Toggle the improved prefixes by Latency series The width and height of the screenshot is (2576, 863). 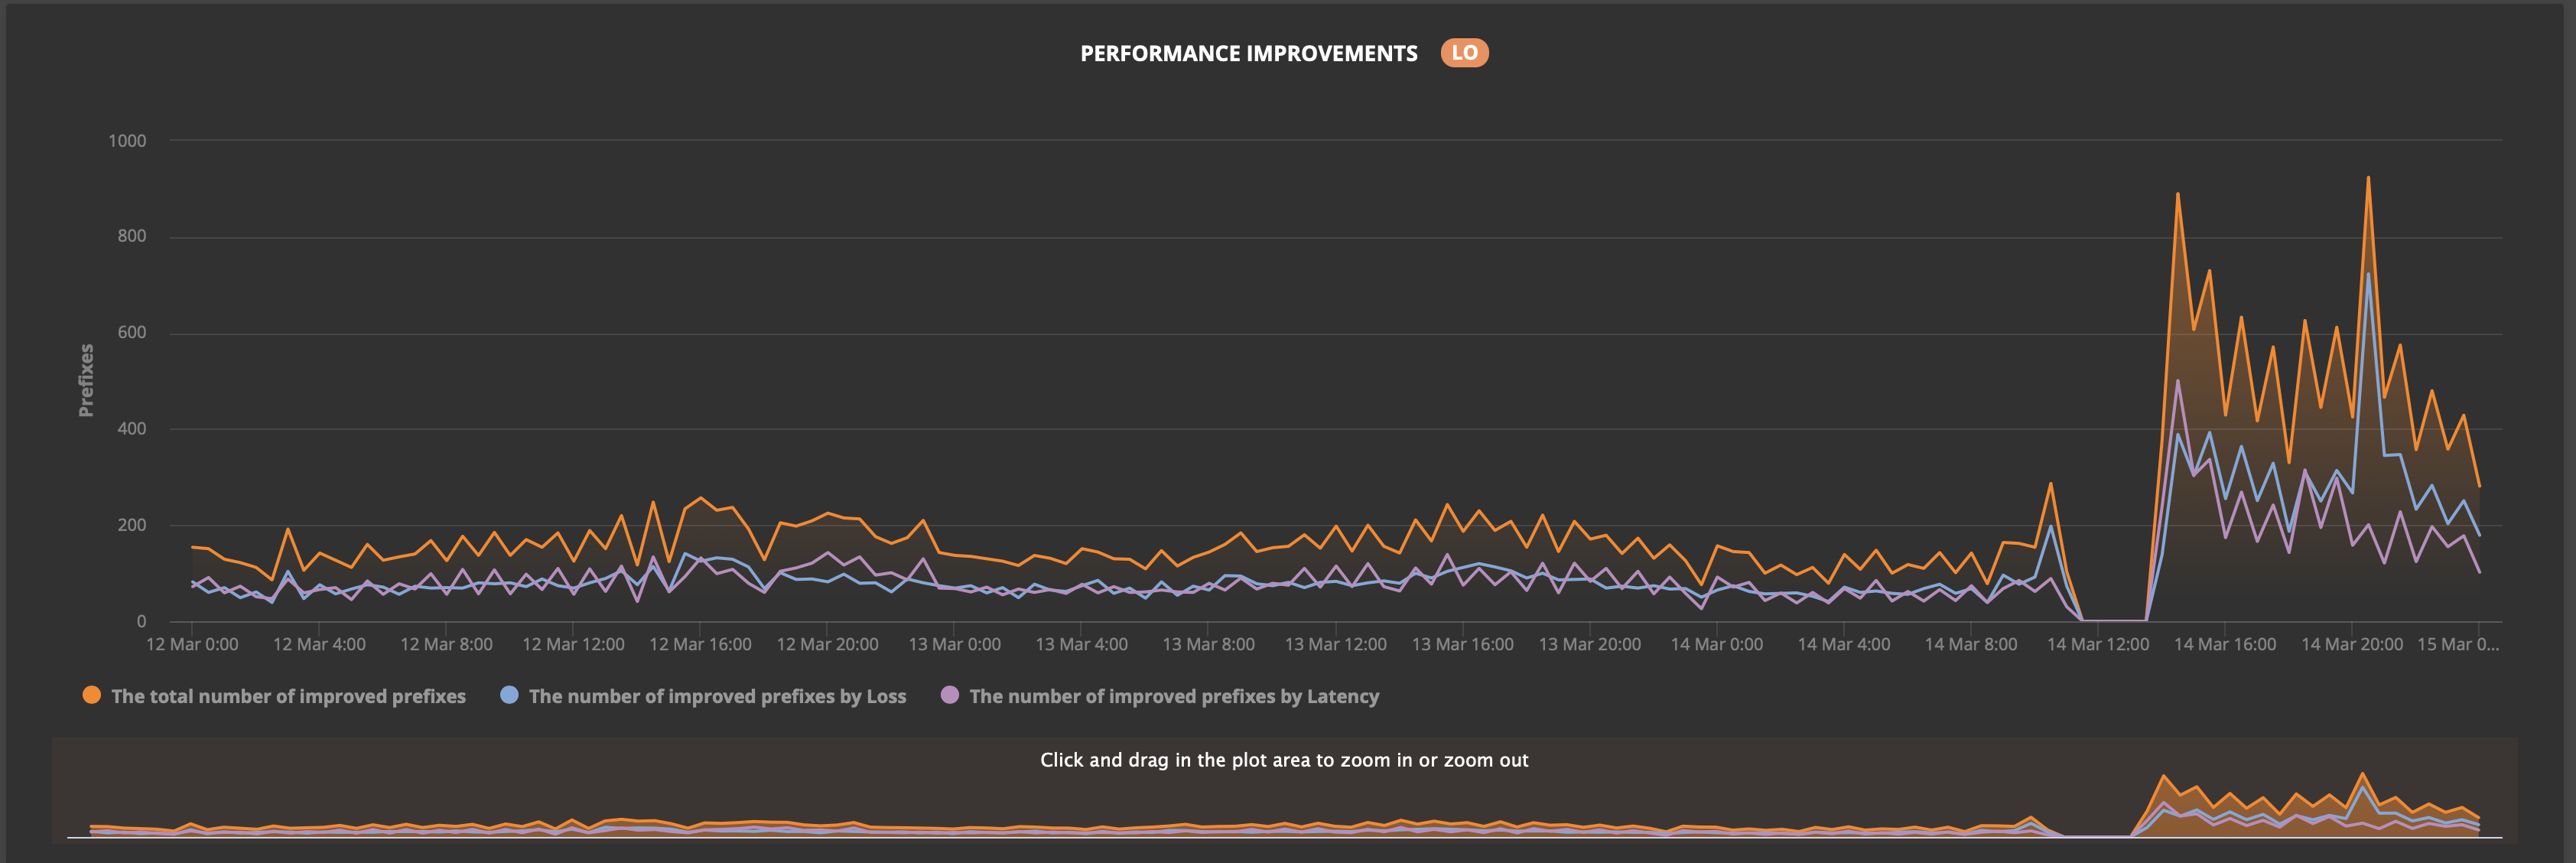pyautogui.click(x=1174, y=696)
